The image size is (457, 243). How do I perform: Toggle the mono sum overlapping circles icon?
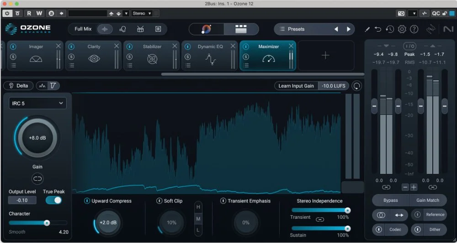381,215
